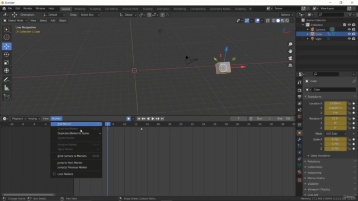
Task: Expand the Camera item in outliner
Action: (308, 30)
